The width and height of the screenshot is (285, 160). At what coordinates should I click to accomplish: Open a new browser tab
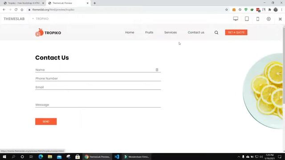[94, 3]
